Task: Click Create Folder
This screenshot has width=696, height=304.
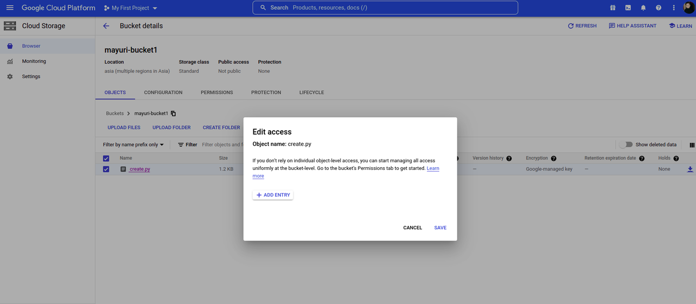Action: tap(221, 128)
